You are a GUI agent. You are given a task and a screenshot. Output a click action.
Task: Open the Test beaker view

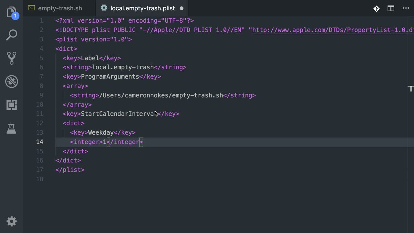[12, 128]
